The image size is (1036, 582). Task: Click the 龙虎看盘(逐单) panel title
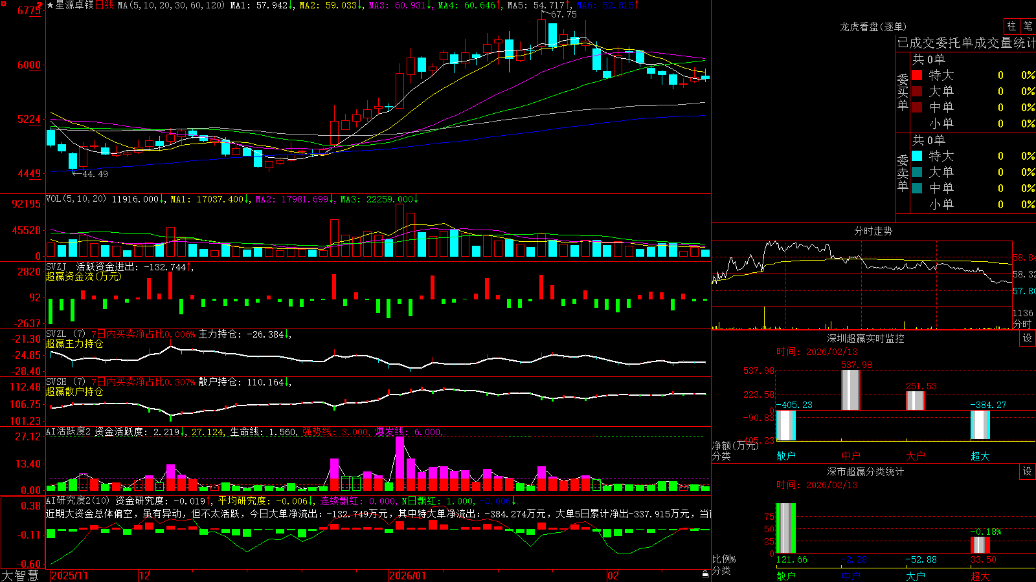coord(873,27)
